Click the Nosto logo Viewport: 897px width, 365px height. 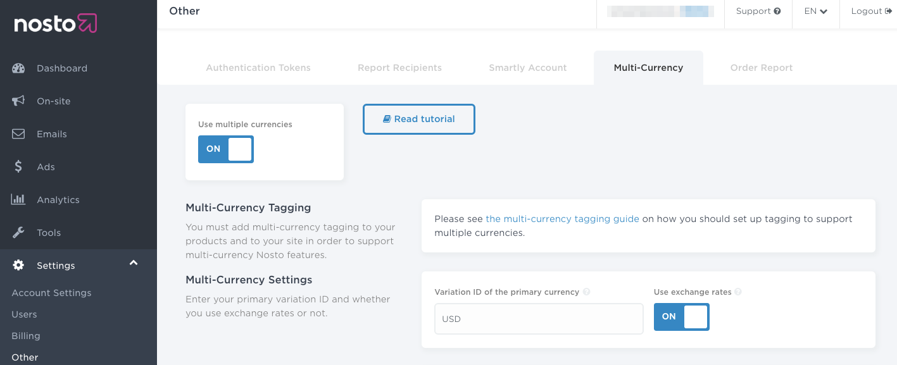[x=56, y=24]
